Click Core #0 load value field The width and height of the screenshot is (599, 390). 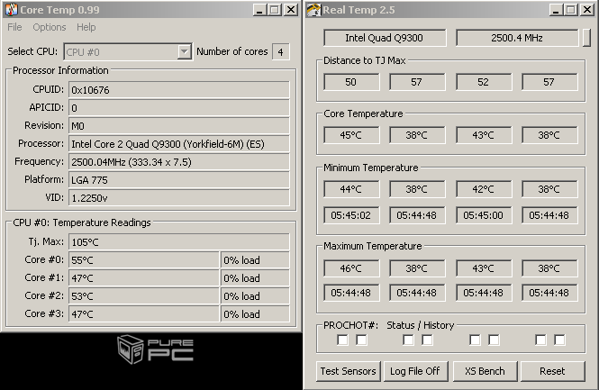pos(255,260)
